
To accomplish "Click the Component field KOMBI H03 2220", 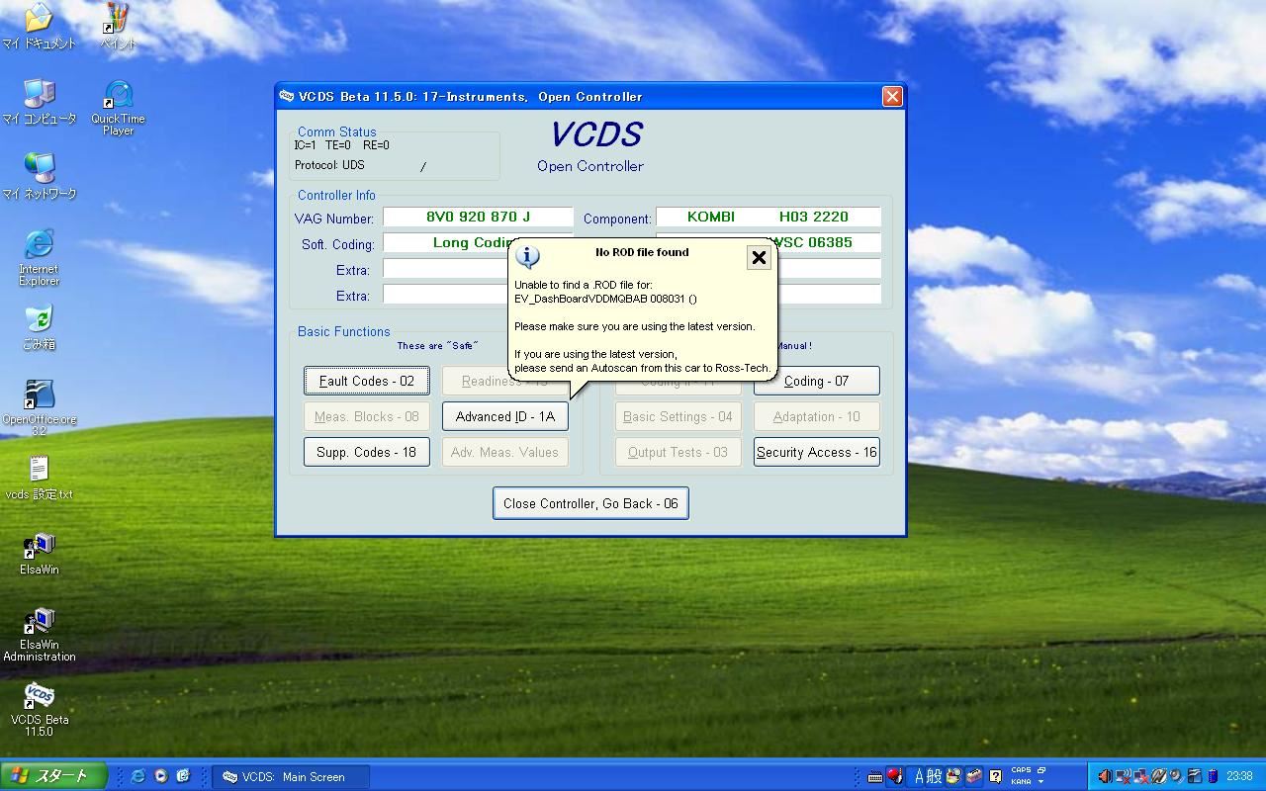I will coord(768,217).
